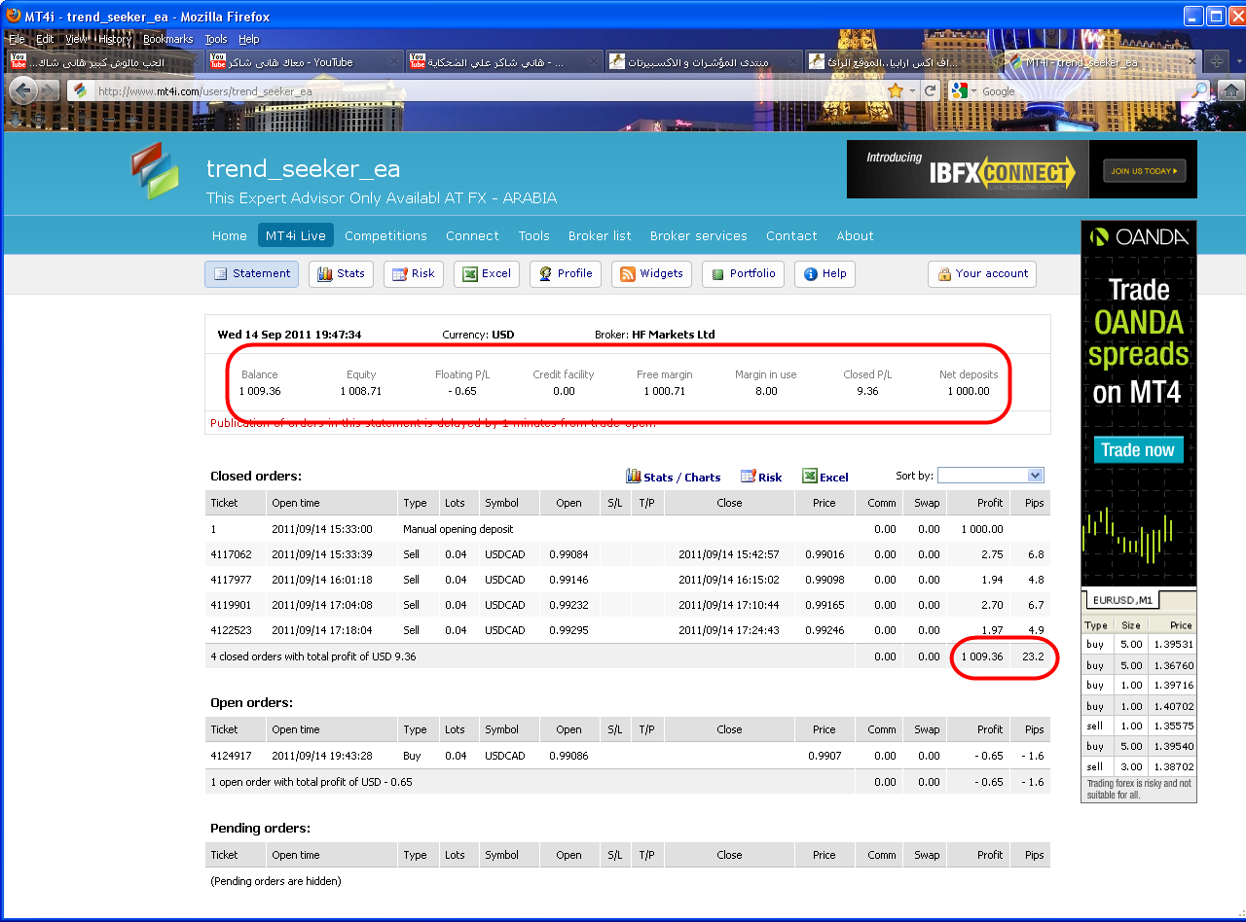
Task: Open the Firefox Help menu
Action: (x=249, y=39)
